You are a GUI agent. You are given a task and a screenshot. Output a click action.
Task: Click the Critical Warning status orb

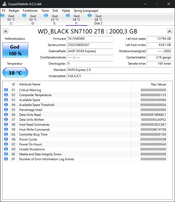pyautogui.click(x=6, y=90)
